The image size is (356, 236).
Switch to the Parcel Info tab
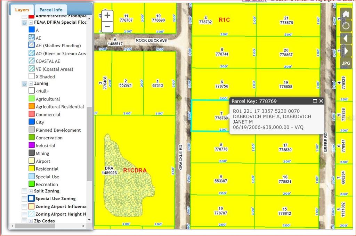tap(51, 10)
